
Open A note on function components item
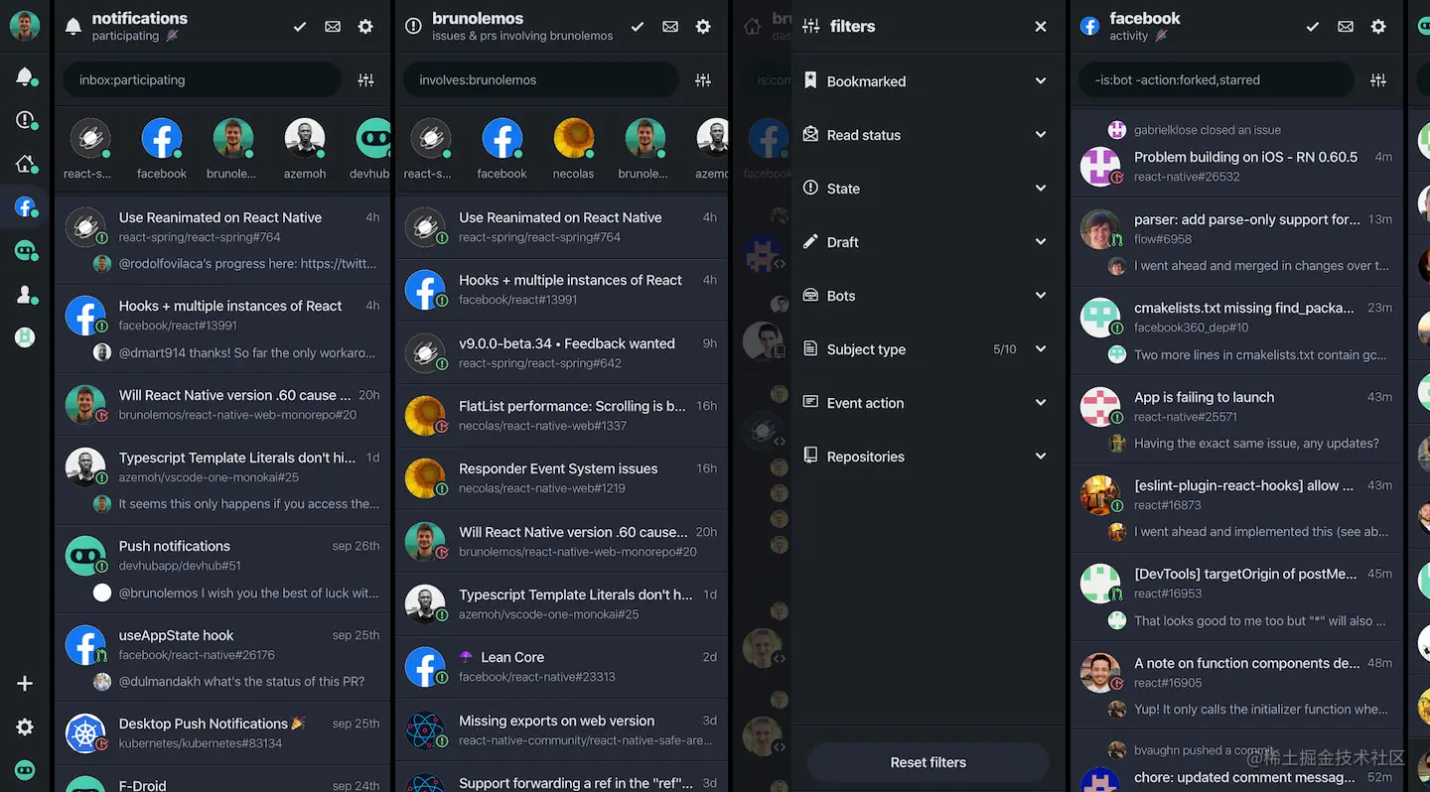(x=1236, y=686)
